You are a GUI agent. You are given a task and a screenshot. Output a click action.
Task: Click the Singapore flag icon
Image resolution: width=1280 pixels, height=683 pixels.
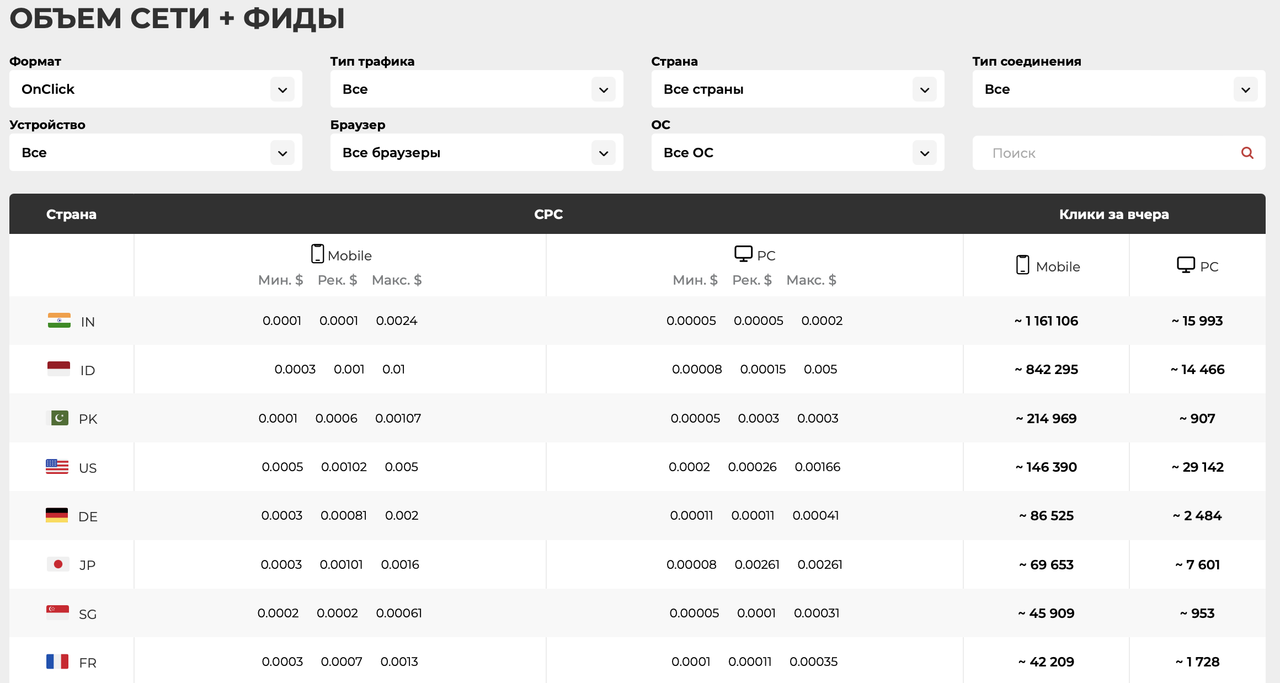[x=58, y=613]
